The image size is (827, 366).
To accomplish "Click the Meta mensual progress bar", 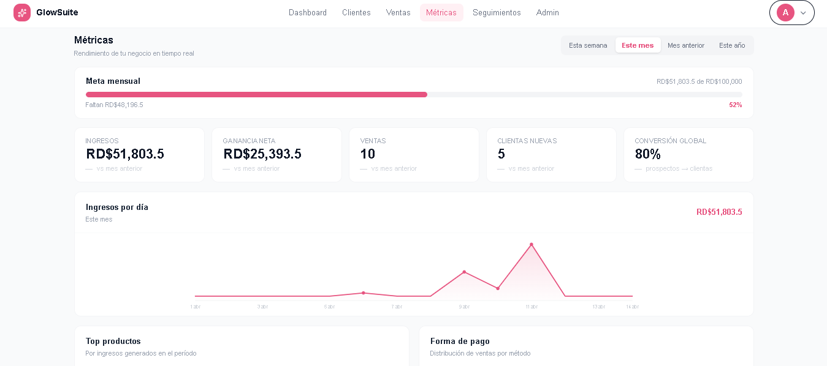I will [x=414, y=95].
